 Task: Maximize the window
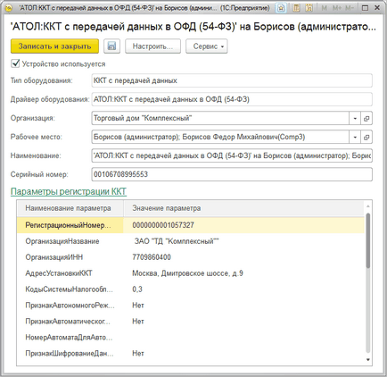tap(365, 8)
